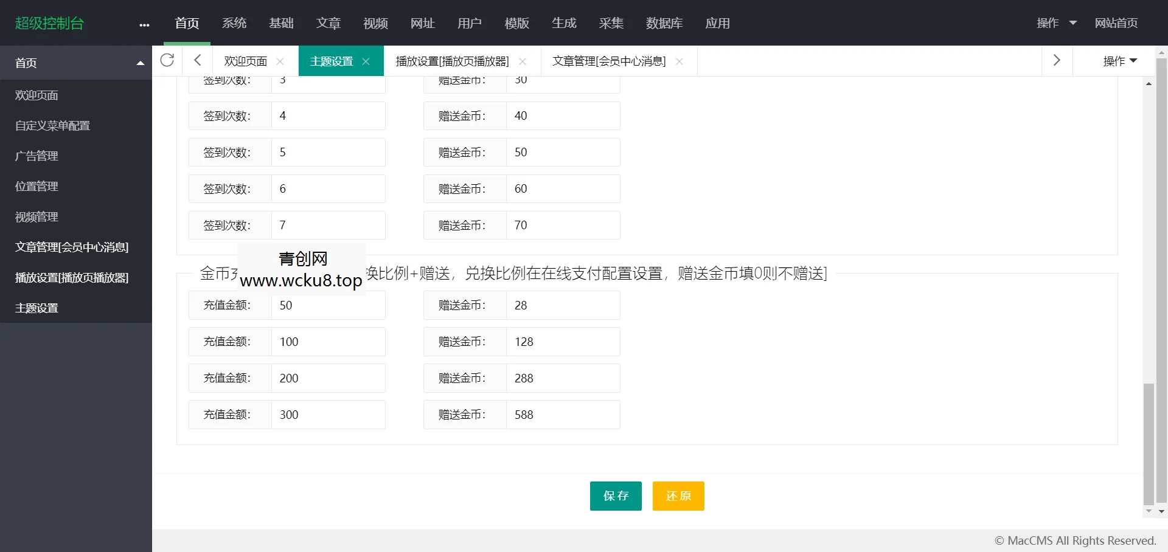
Task: Click the scrollbar down arrow
Action: (1149, 511)
